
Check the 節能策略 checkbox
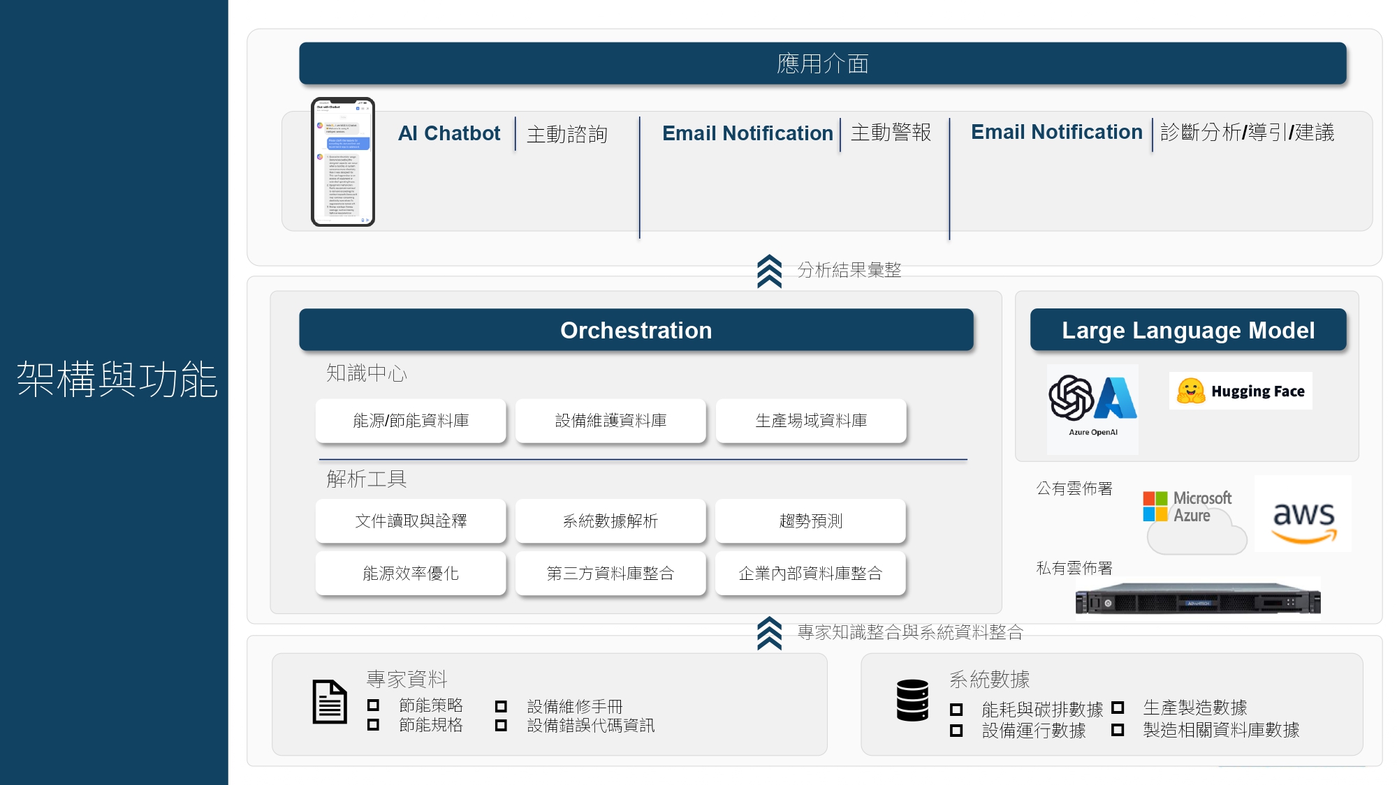coord(374,705)
